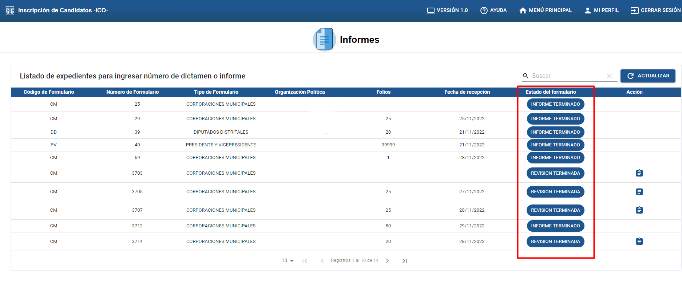Go to Menú Principal
682x308 pixels.
(x=546, y=11)
